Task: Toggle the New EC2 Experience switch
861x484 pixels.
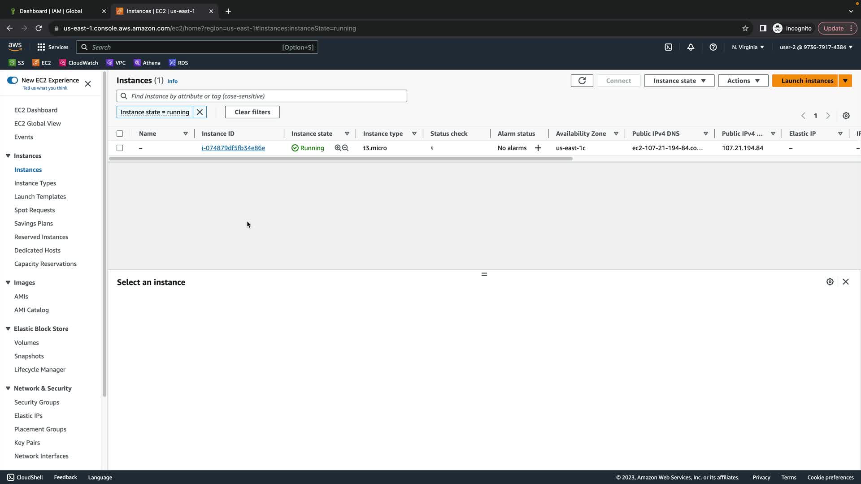Action: [13, 80]
